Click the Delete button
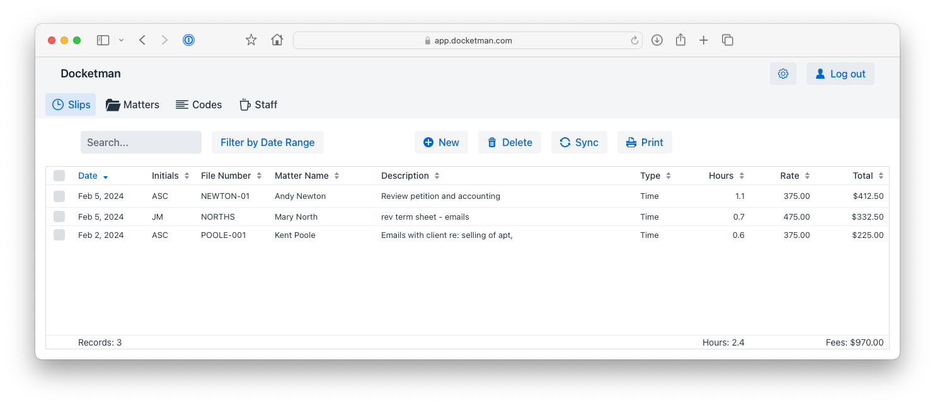935x406 pixels. coord(510,142)
